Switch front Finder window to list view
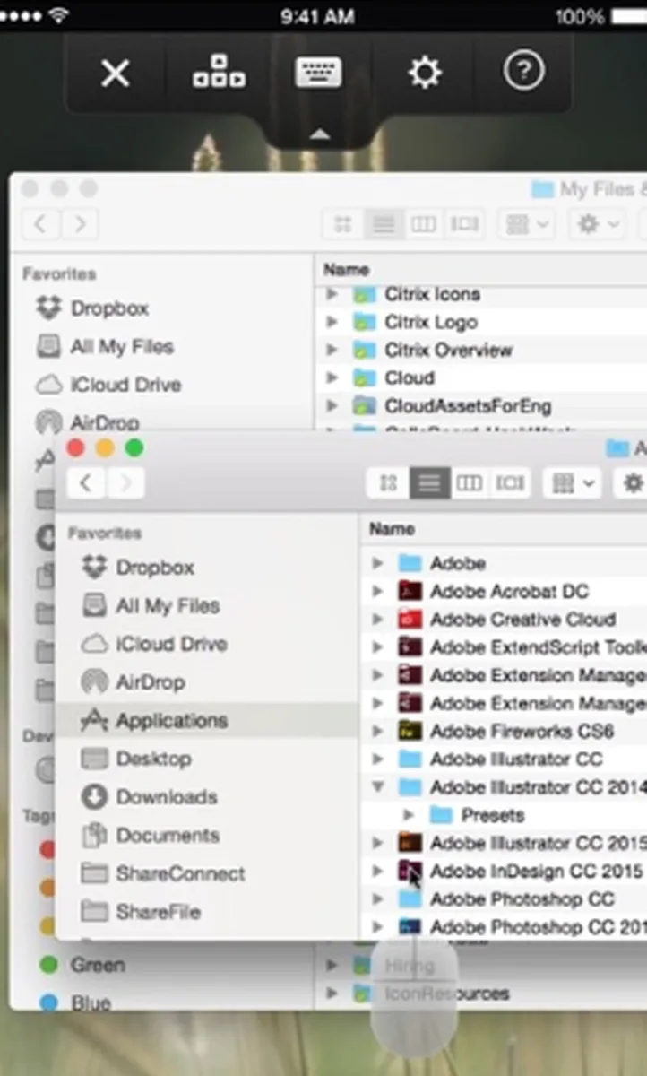Viewport: 647px width, 1076px height. (x=429, y=483)
